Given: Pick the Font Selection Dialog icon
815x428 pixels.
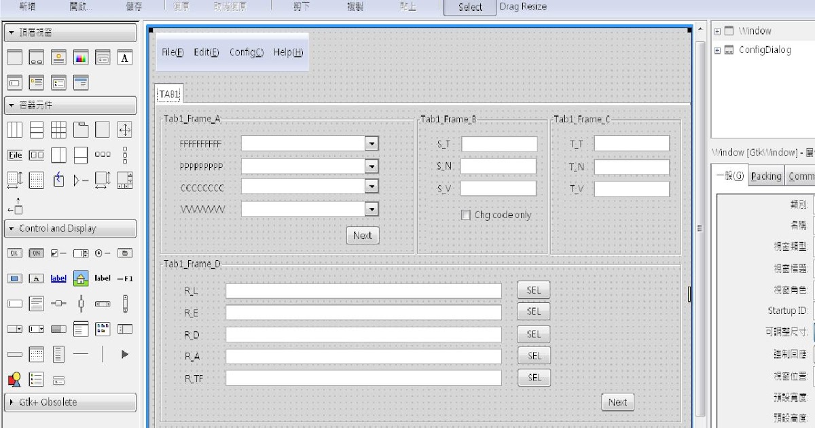Looking at the screenshot, I should click(125, 58).
